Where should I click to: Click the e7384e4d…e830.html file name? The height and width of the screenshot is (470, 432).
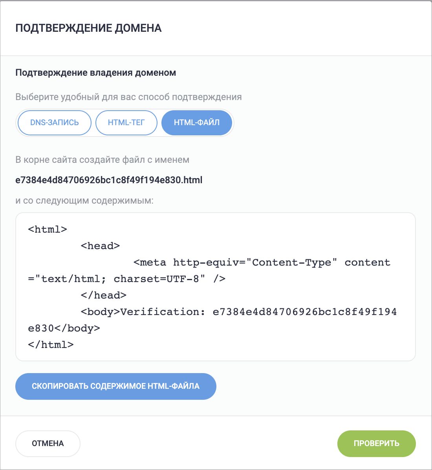109,180
